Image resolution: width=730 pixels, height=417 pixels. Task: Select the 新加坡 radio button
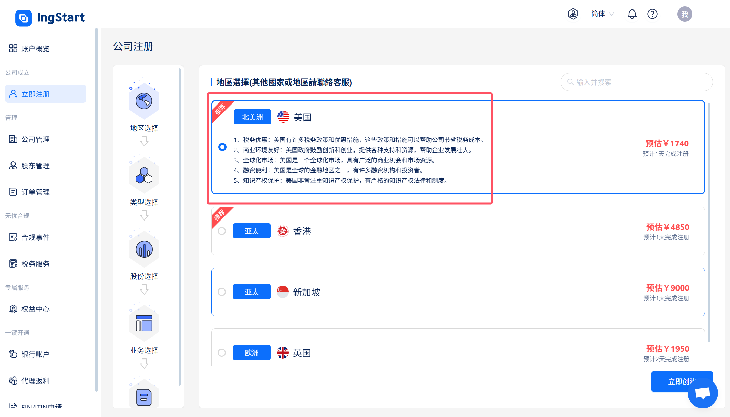click(x=222, y=292)
